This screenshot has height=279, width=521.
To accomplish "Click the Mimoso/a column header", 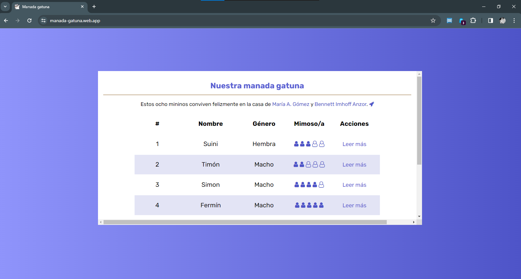I will (x=309, y=124).
